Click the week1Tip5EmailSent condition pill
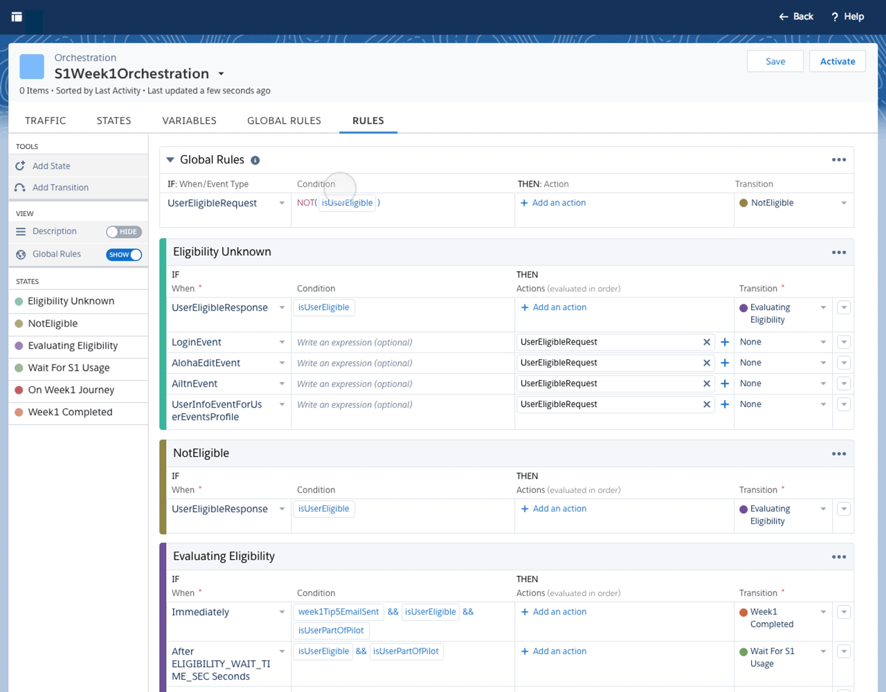Viewport: 886px width, 692px height. tap(338, 612)
